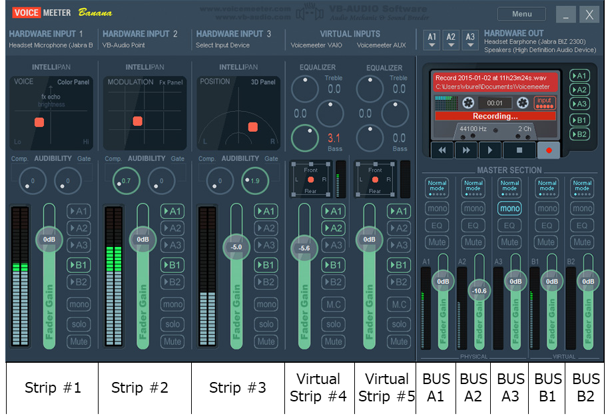Click the cassette rewind button
Image resolution: width=612 pixels, height=420 pixels.
click(442, 150)
